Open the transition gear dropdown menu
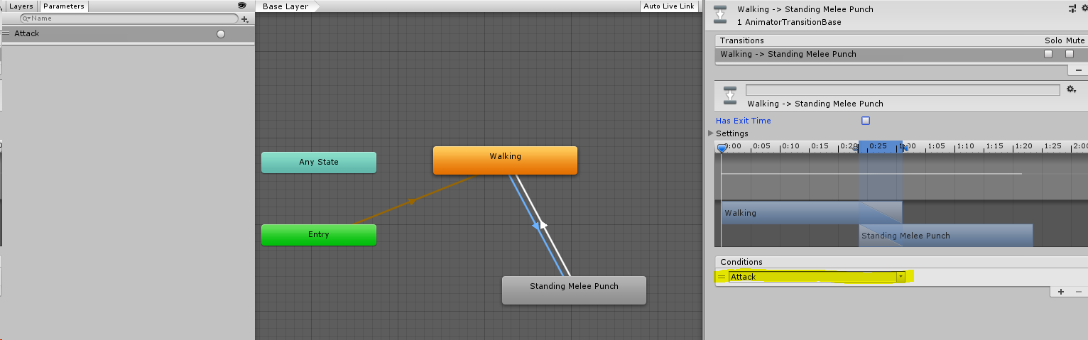This screenshot has height=340, width=1088. coord(1072,89)
